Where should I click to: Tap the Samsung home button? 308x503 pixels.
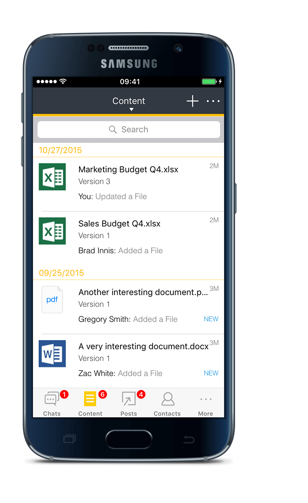pyautogui.click(x=129, y=439)
